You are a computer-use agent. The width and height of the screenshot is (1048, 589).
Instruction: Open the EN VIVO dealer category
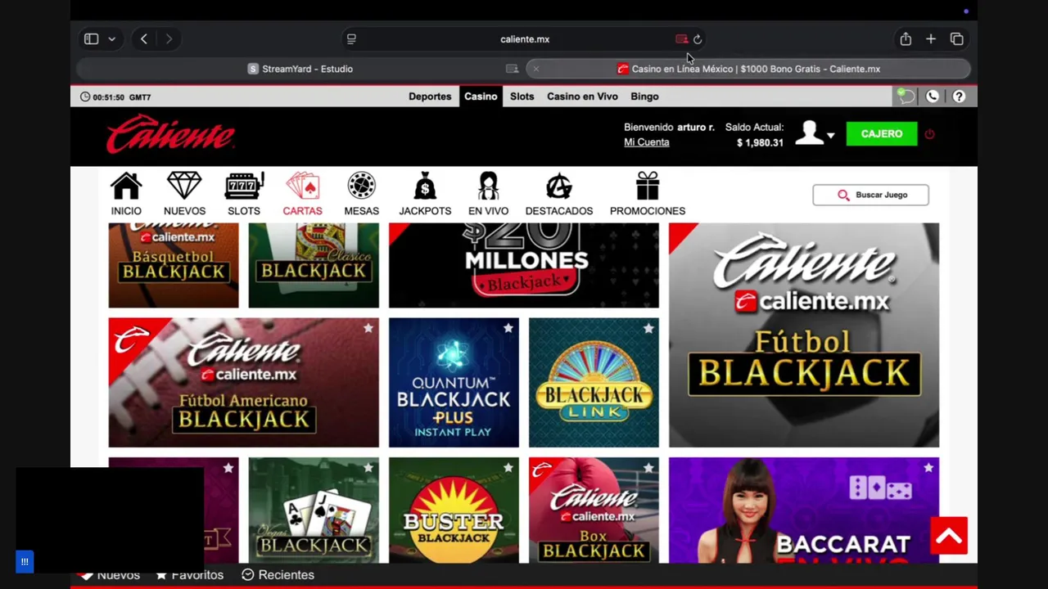point(488,195)
